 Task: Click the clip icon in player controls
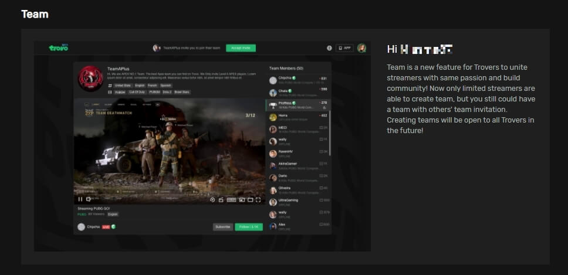pyautogui.click(x=221, y=199)
